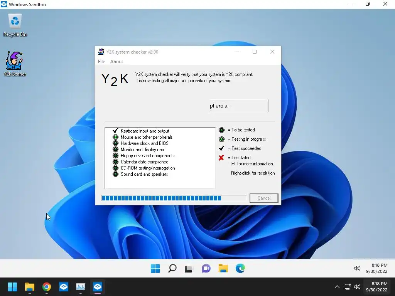395x296 pixels.
Task: Open host File Explorer from taskbar
Action: (x=29, y=287)
